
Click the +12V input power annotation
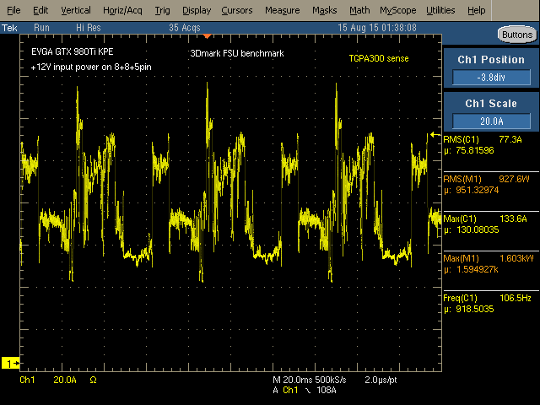91,67
